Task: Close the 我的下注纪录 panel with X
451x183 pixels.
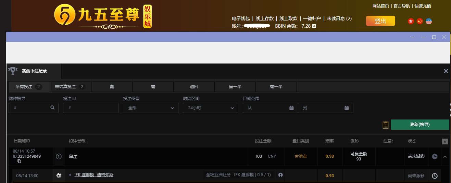Action: click(446, 71)
